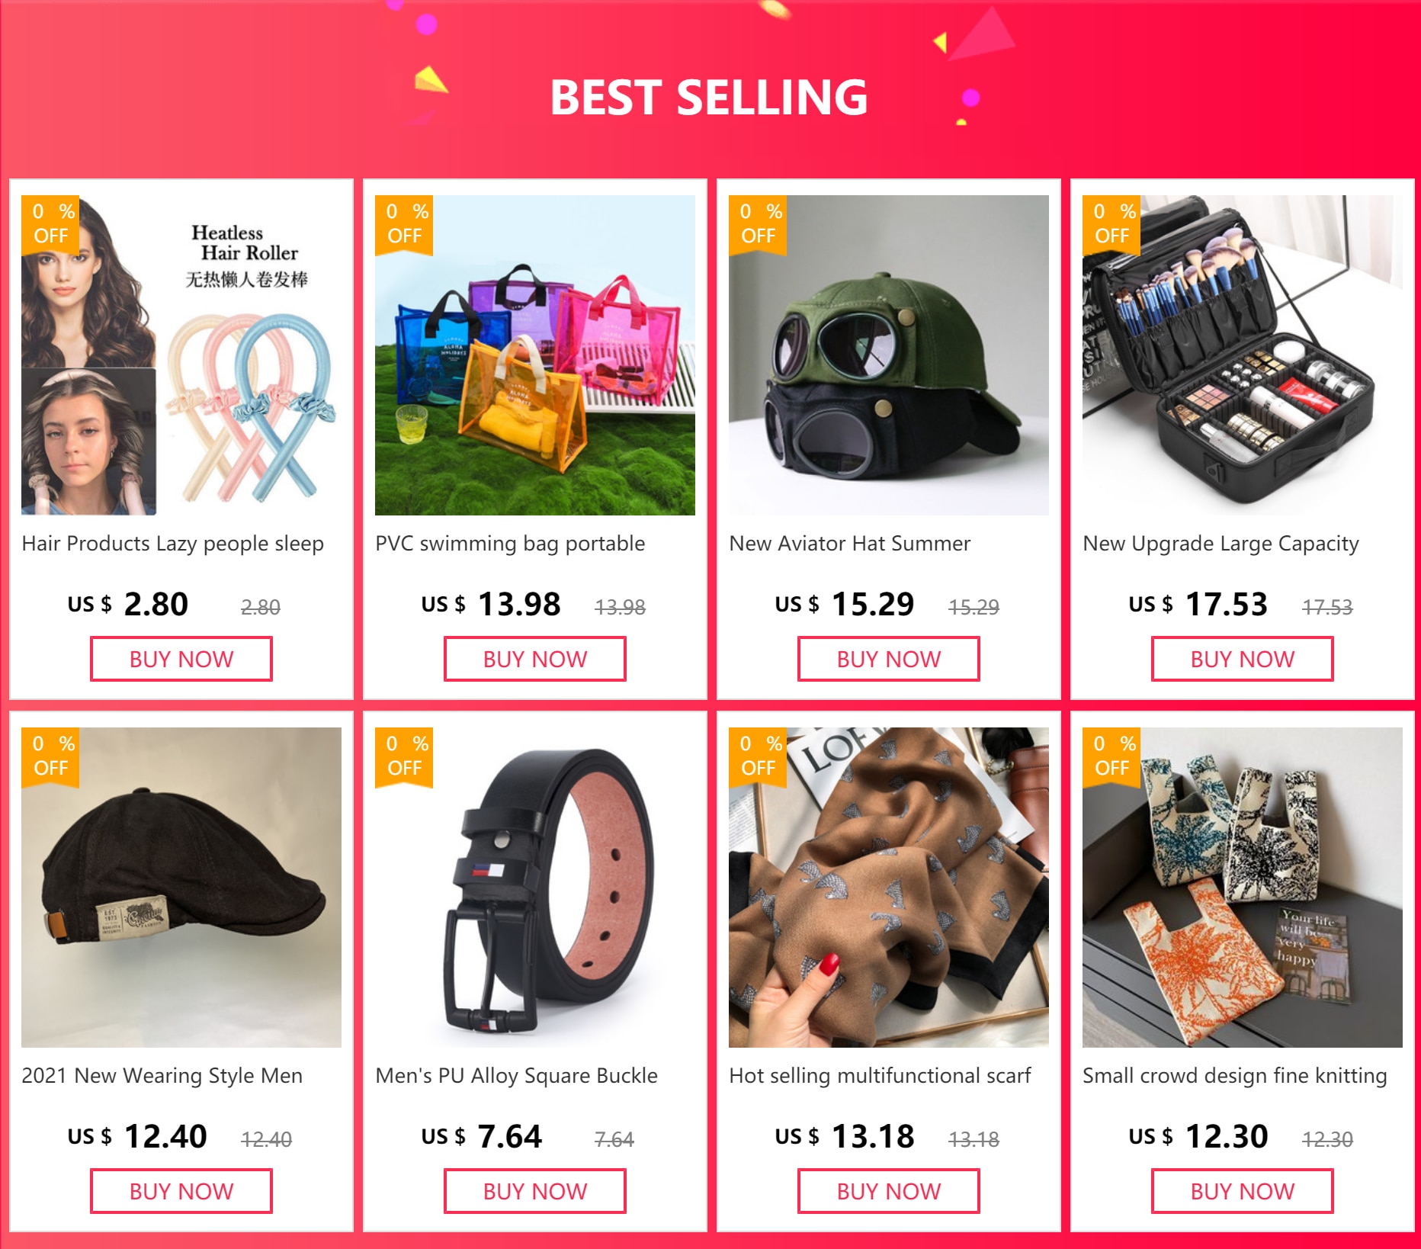View the brown multifunctional scarf image
Screen dimensions: 1421x1249
[x=889, y=888]
